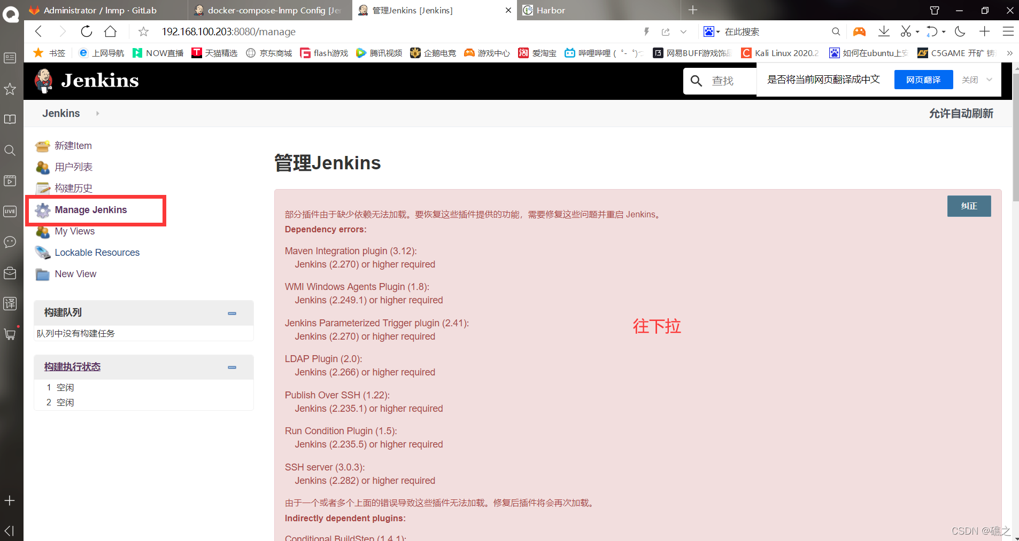Show more bookmarks overflow arrow
The image size is (1019, 541).
[x=1009, y=53]
